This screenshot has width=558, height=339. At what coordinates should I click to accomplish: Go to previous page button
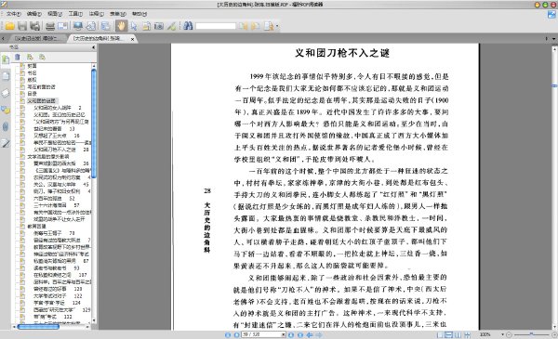point(236,334)
